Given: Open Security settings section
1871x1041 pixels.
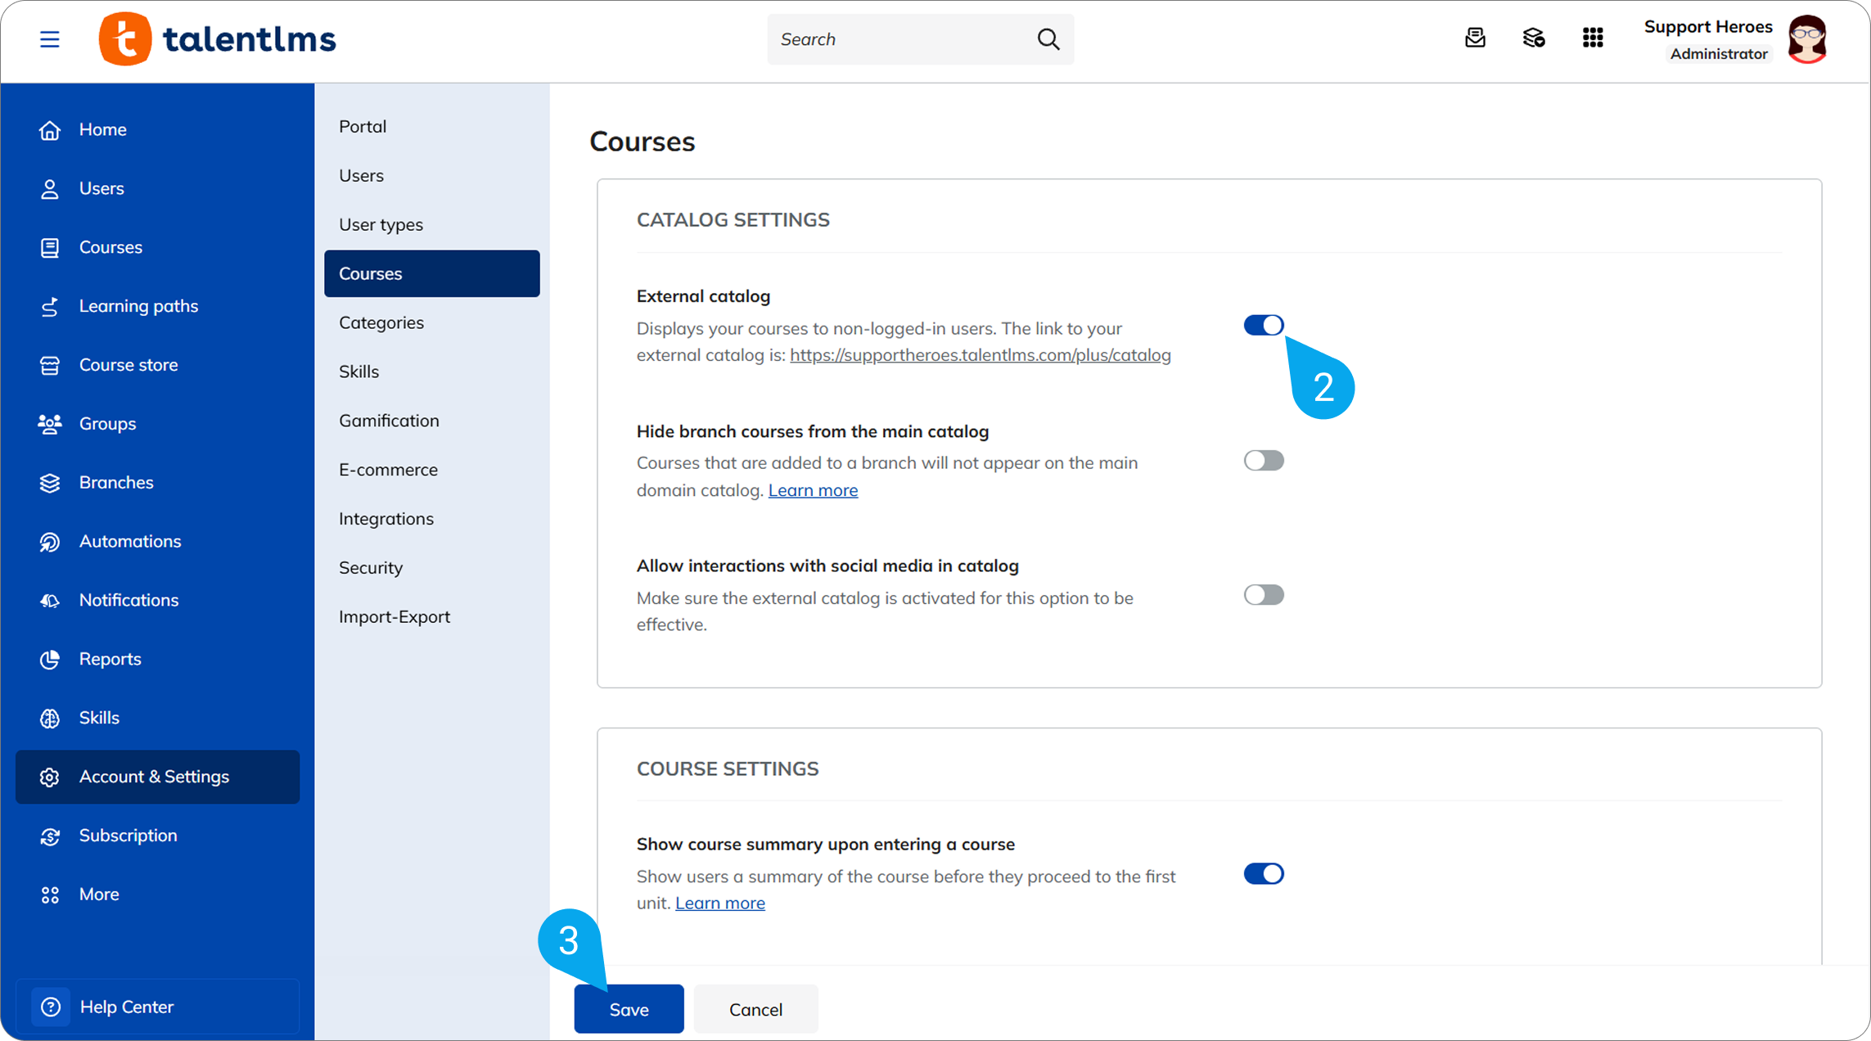Looking at the screenshot, I should [x=431, y=569].
